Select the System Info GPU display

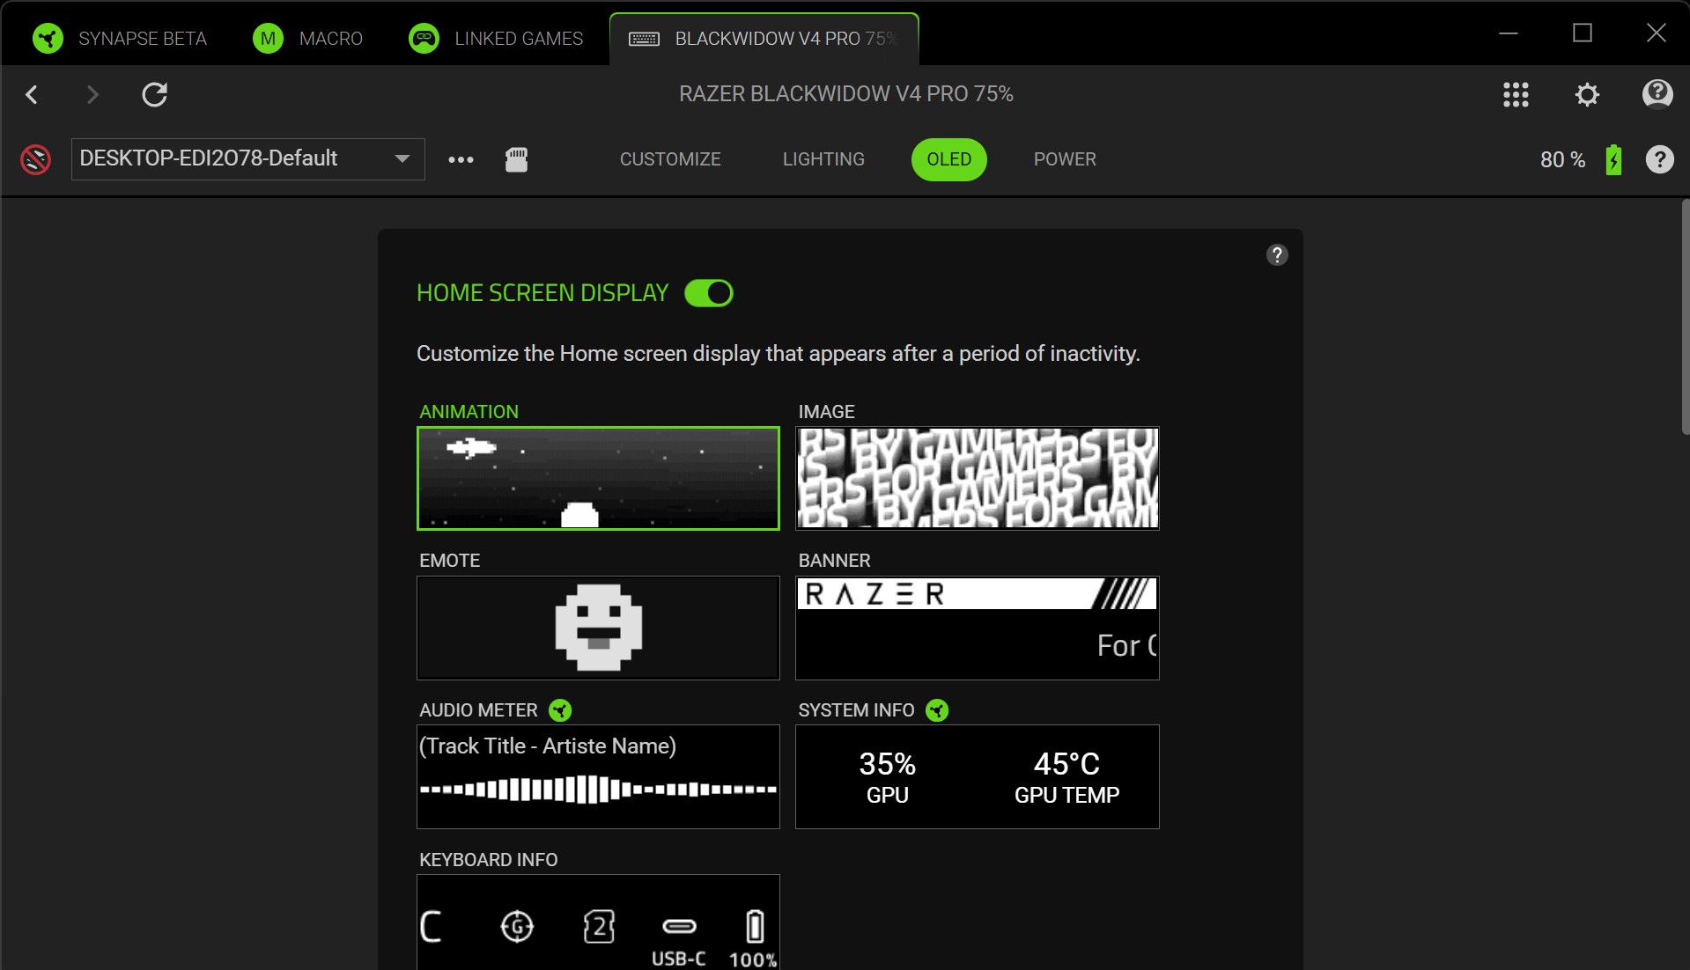977,776
